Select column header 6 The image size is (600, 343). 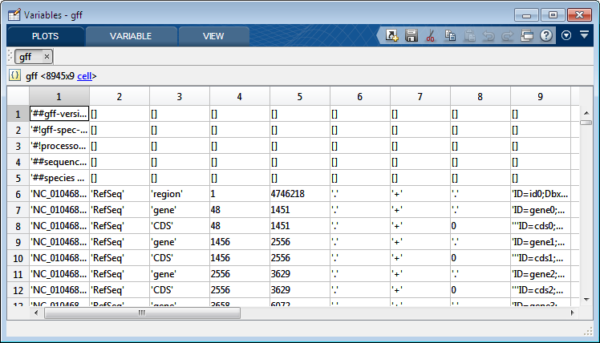359,96
